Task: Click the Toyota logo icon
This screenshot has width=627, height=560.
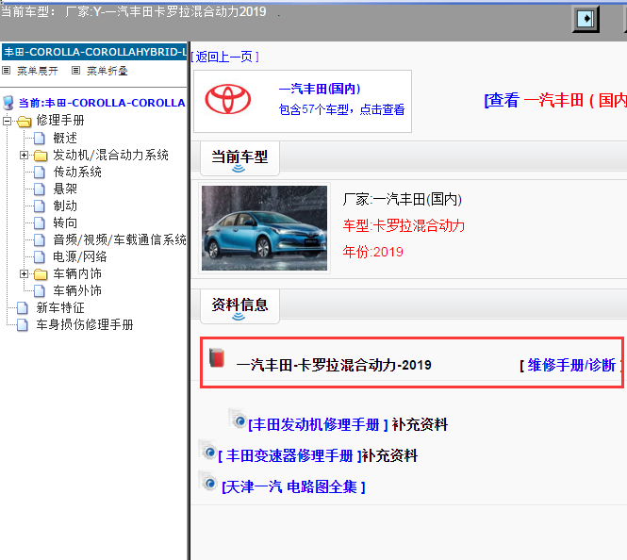Action: click(228, 99)
